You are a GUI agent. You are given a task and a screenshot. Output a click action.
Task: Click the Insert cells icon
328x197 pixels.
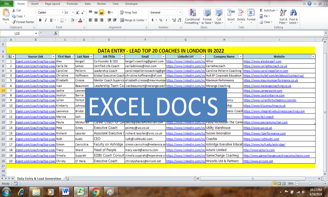click(x=231, y=13)
